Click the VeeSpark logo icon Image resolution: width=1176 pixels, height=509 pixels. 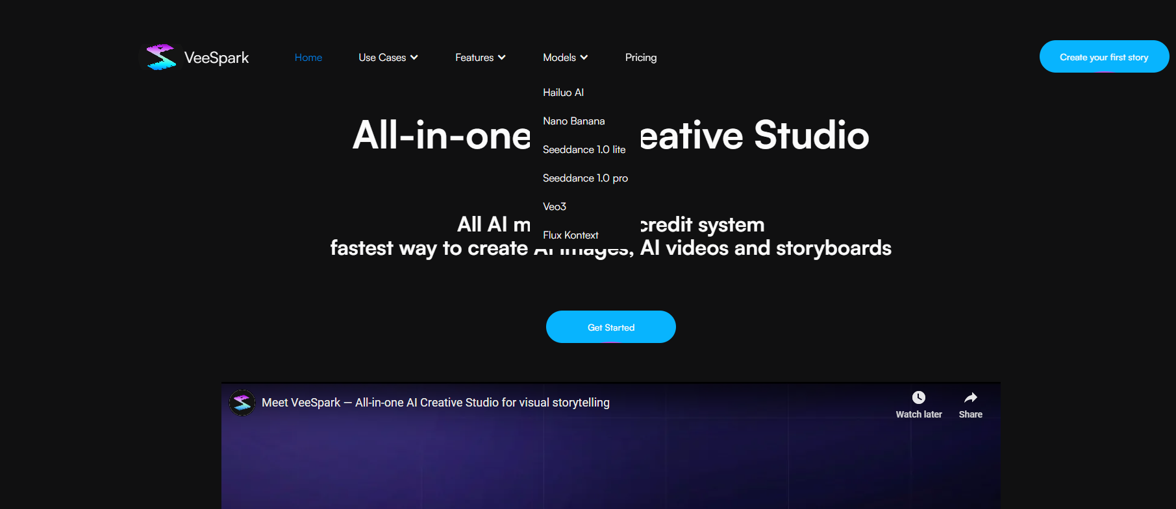click(161, 57)
